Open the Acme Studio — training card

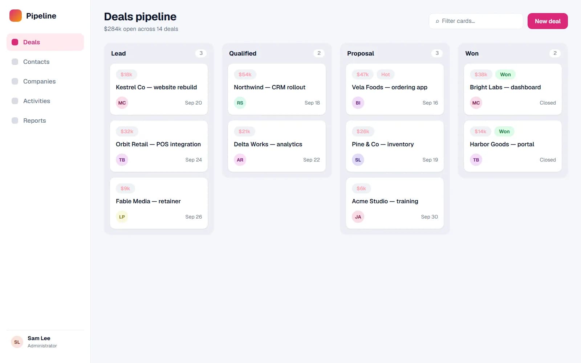(x=395, y=203)
